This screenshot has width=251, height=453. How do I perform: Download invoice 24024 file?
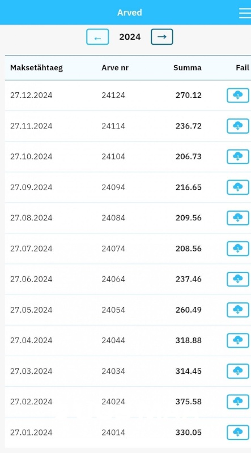coord(238,401)
